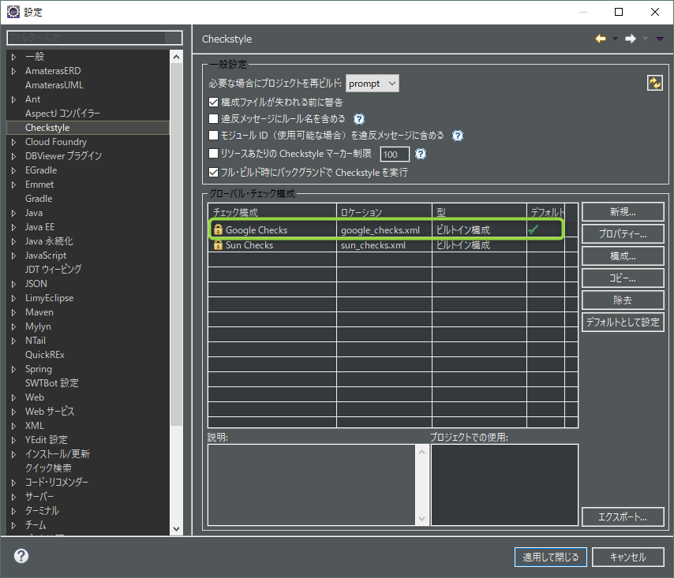Open back history dropdown arrow
The height and width of the screenshot is (578, 674).
[x=615, y=39]
